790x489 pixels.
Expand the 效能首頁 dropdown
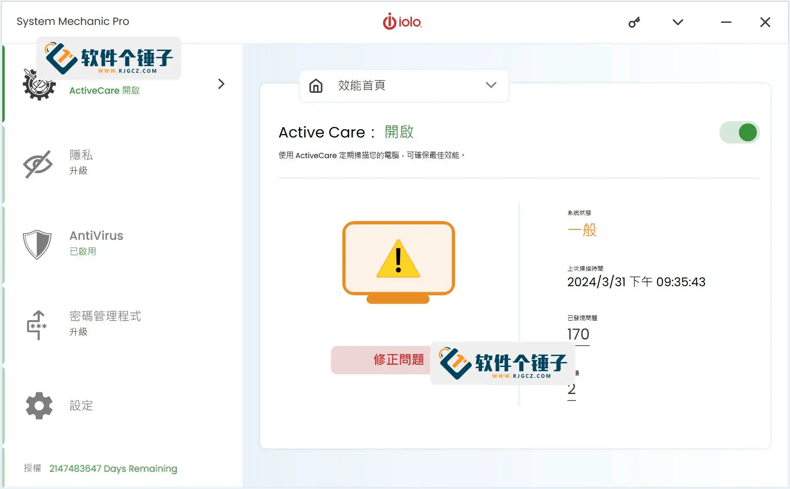(x=491, y=86)
